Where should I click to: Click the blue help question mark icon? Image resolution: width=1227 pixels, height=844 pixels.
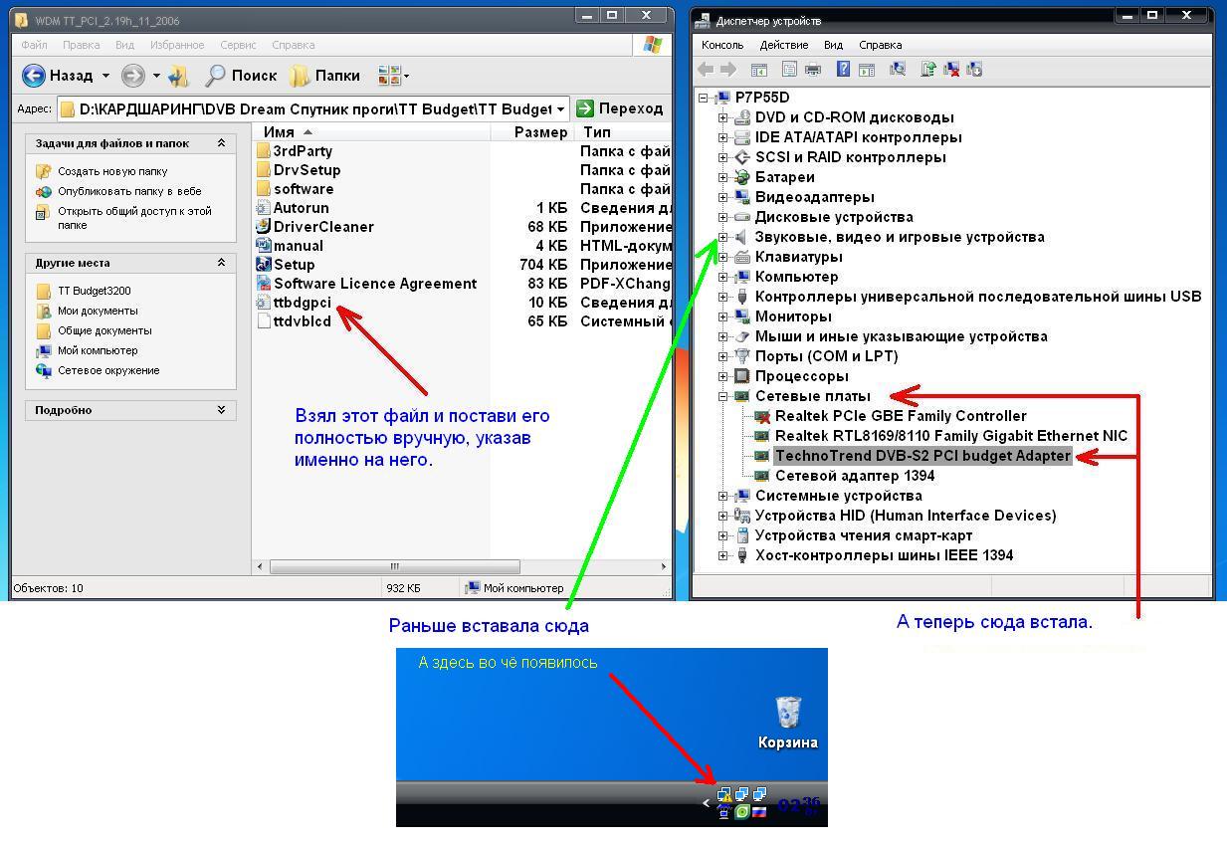point(843,69)
